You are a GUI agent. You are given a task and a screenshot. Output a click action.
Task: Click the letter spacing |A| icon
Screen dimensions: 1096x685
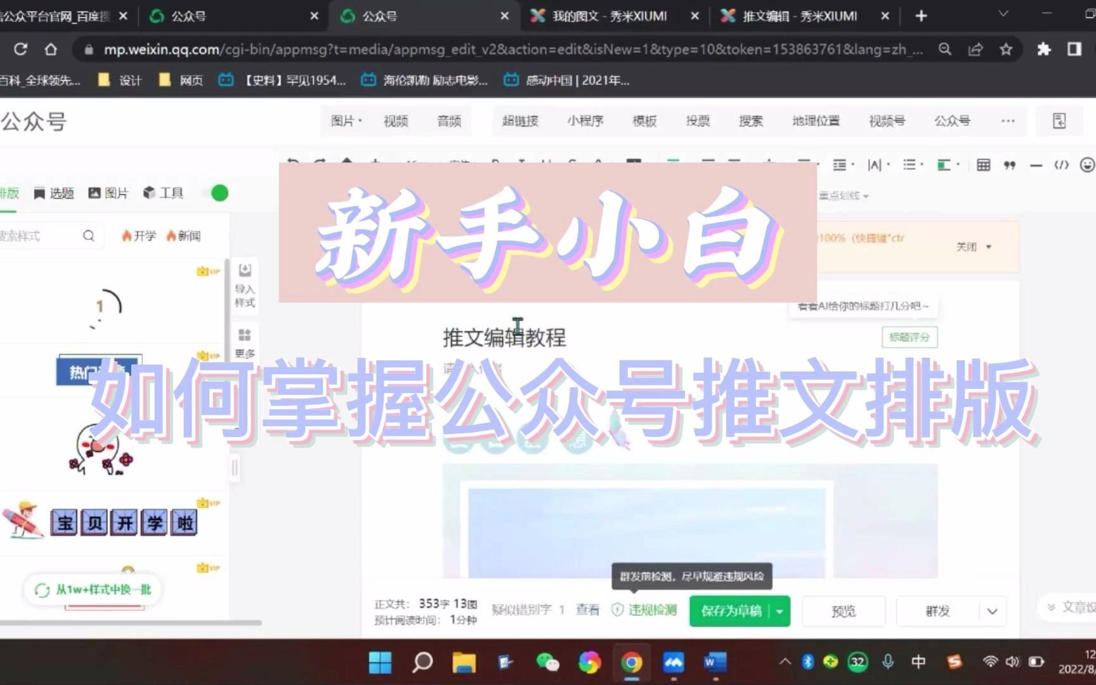point(875,166)
